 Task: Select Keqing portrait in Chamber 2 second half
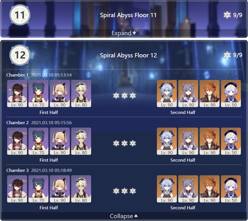(188, 141)
